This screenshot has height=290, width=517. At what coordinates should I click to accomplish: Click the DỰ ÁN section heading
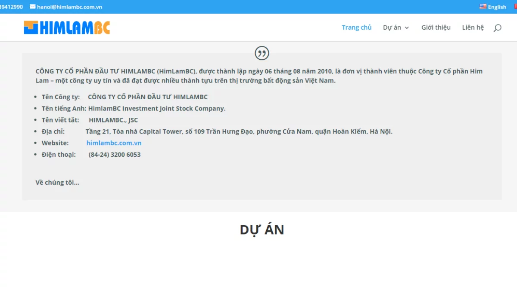(262, 230)
